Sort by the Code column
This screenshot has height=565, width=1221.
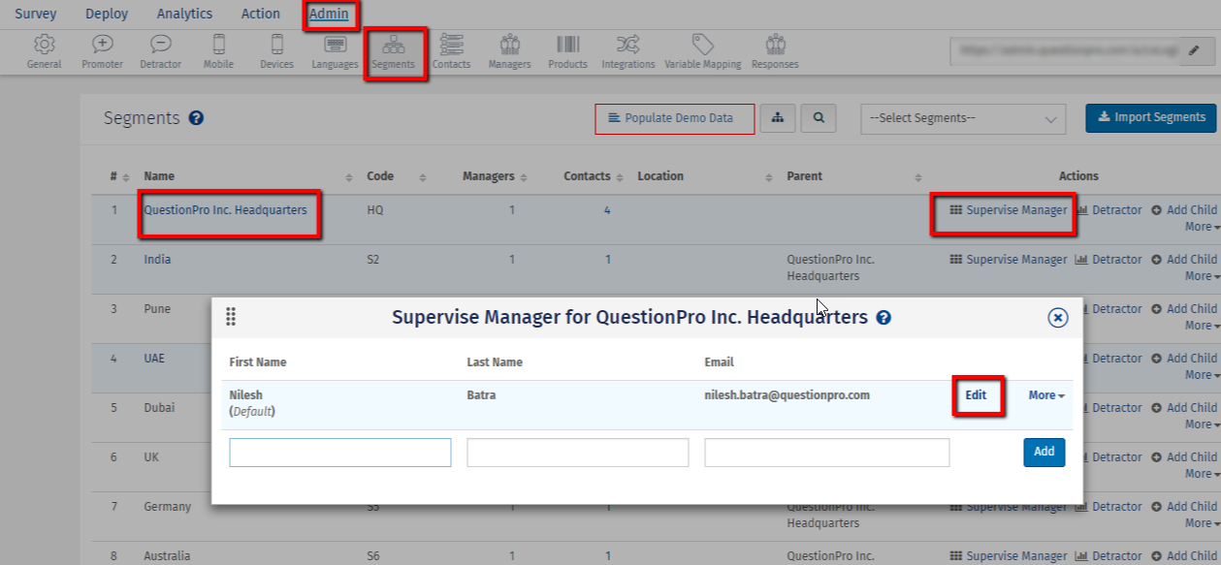pos(423,177)
